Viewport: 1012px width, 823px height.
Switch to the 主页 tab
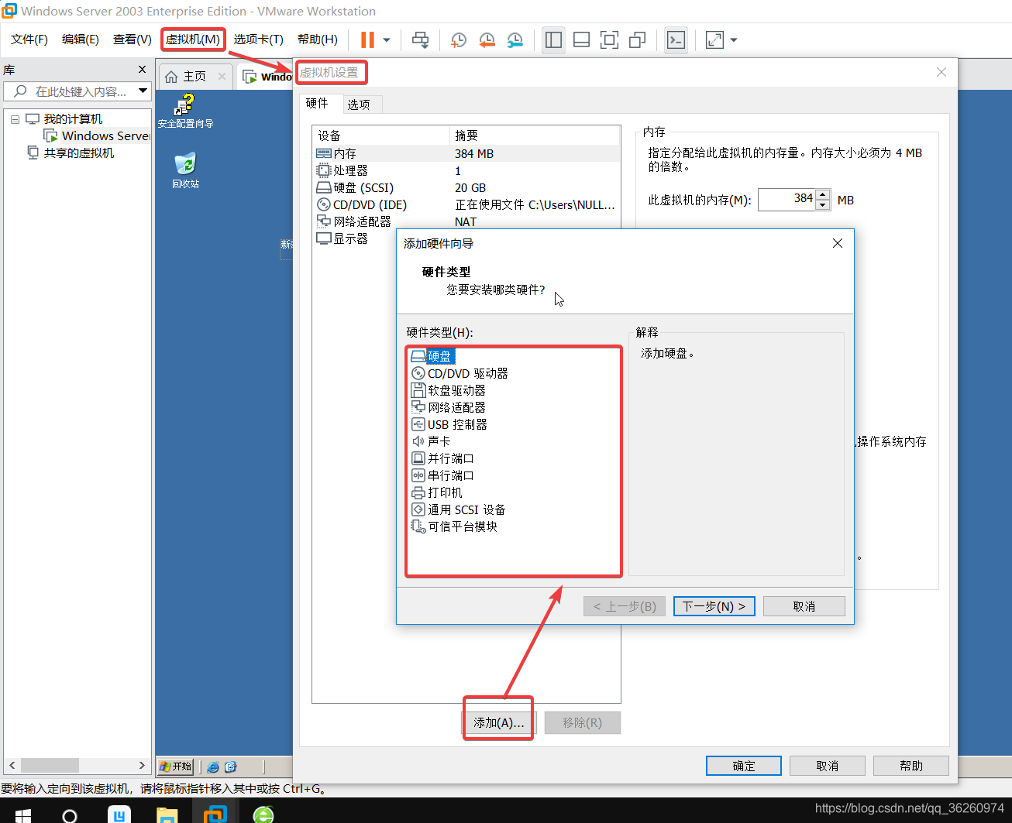pos(194,76)
